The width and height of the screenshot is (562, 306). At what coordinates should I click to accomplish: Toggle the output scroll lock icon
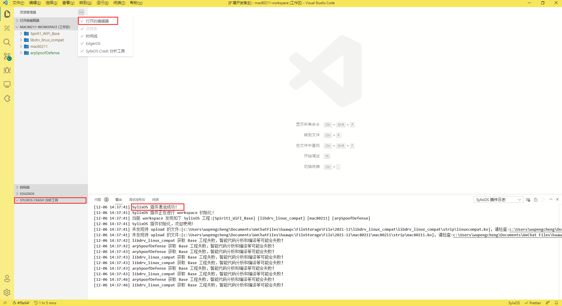(536, 200)
